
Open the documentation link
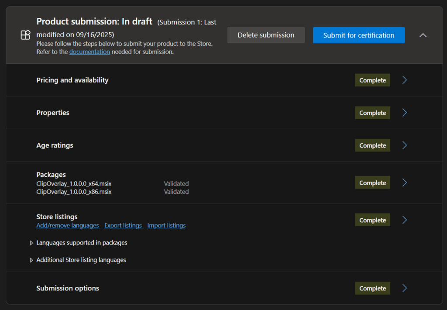point(89,52)
